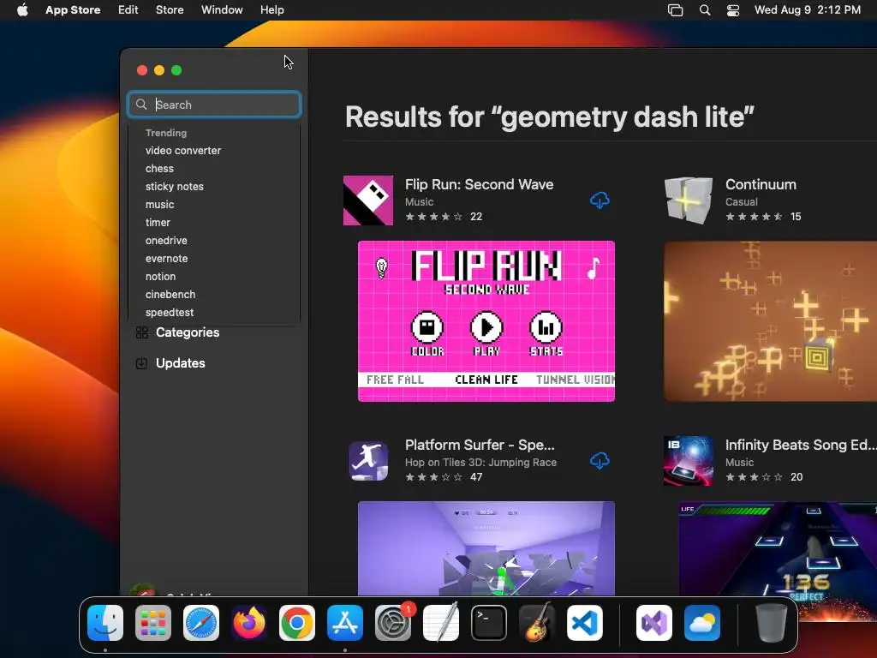Open Terminal from the Dock
This screenshot has height=658, width=877.
(x=489, y=623)
